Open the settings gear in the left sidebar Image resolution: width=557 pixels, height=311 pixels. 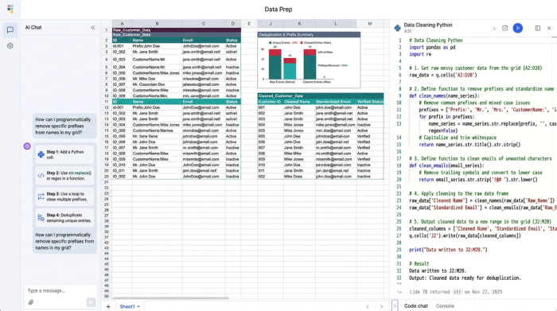click(x=10, y=46)
